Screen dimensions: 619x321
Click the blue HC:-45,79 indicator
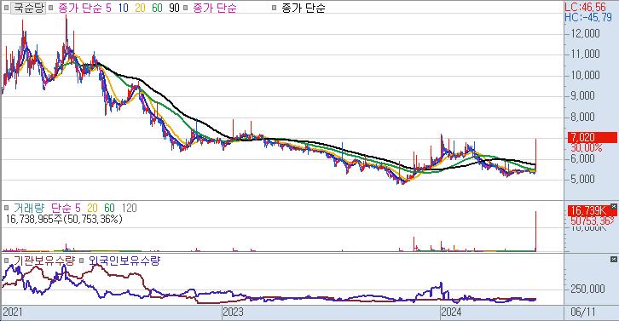click(x=587, y=17)
